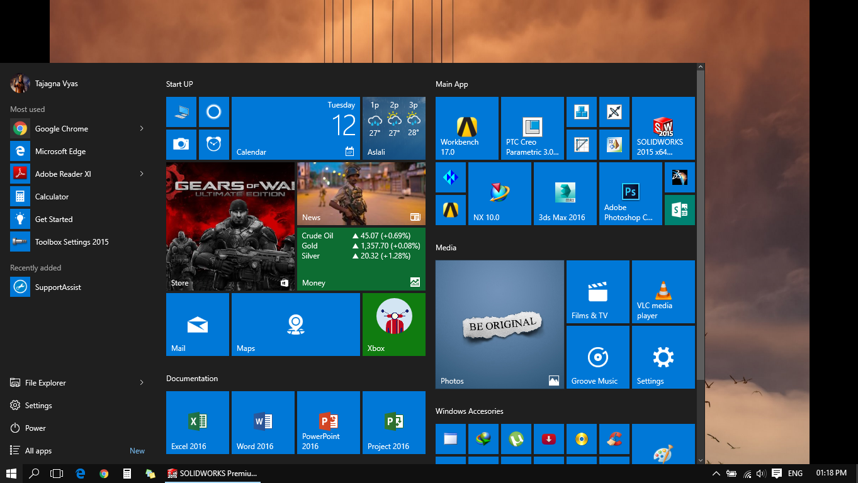The image size is (858, 483).
Task: Expand Adobe Reader XI jump list arrow
Action: [142, 174]
